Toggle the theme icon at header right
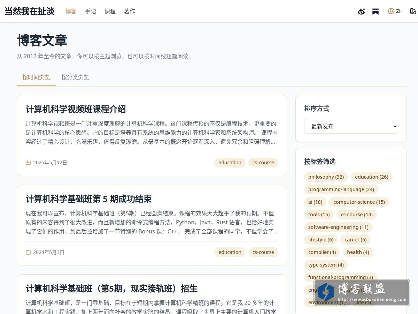Viewport: 418px width, 314px height. point(413,11)
